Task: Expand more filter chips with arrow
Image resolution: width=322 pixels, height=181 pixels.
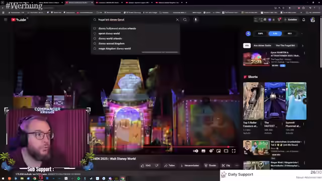Action: point(302,46)
